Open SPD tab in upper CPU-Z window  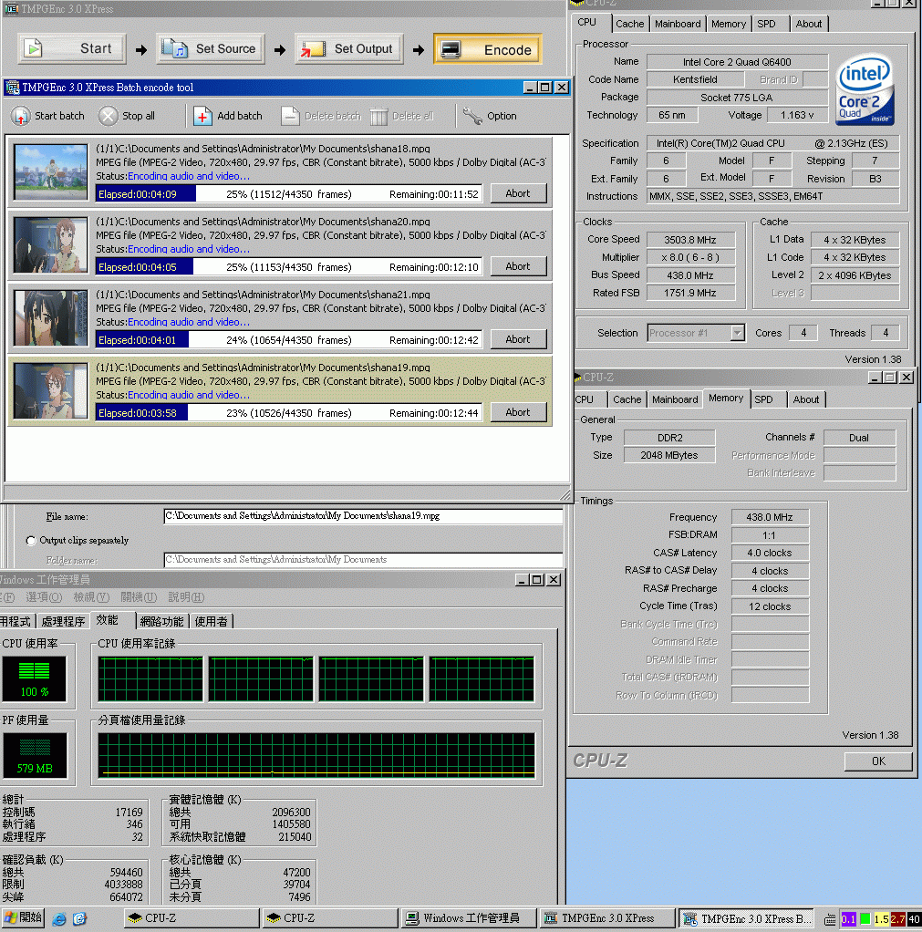(x=766, y=24)
